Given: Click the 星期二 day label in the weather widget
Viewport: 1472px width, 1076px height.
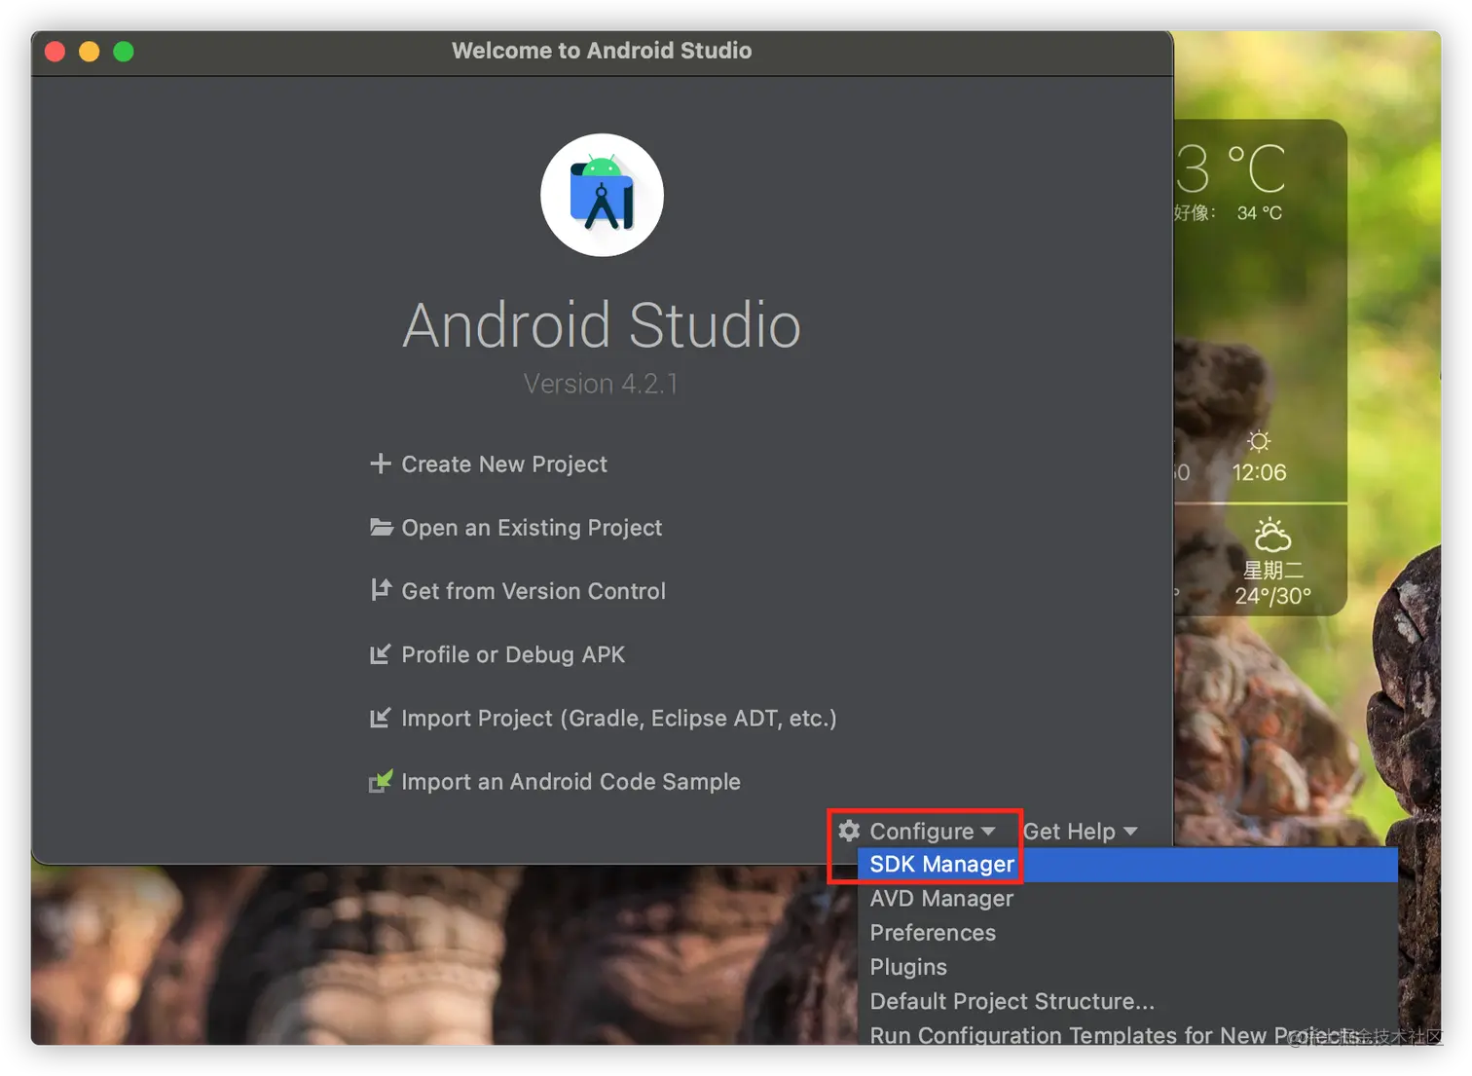Looking at the screenshot, I should pyautogui.click(x=1272, y=570).
